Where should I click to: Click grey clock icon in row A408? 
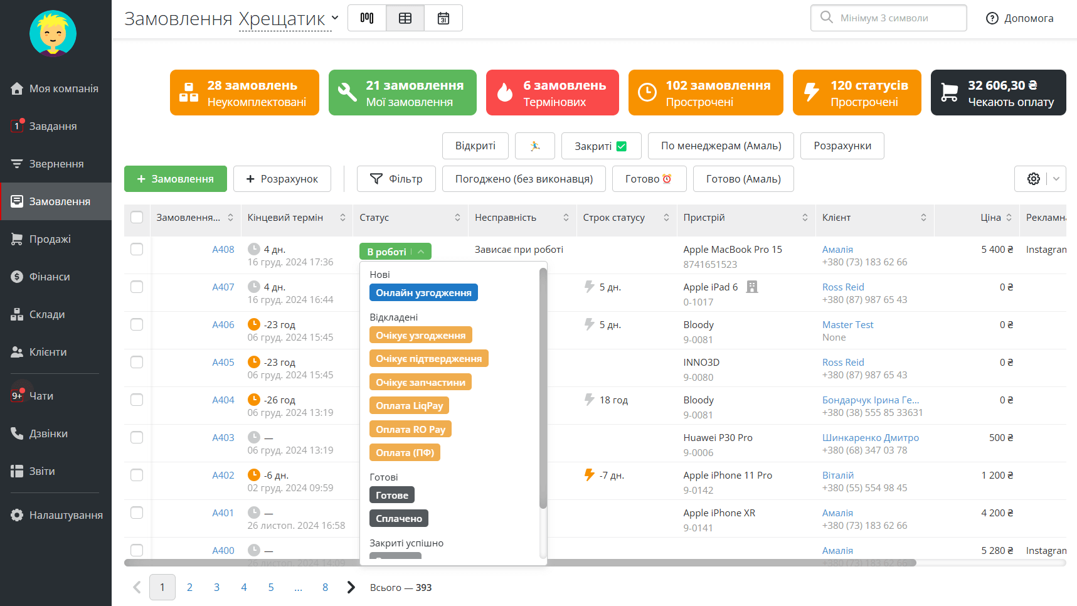254,249
